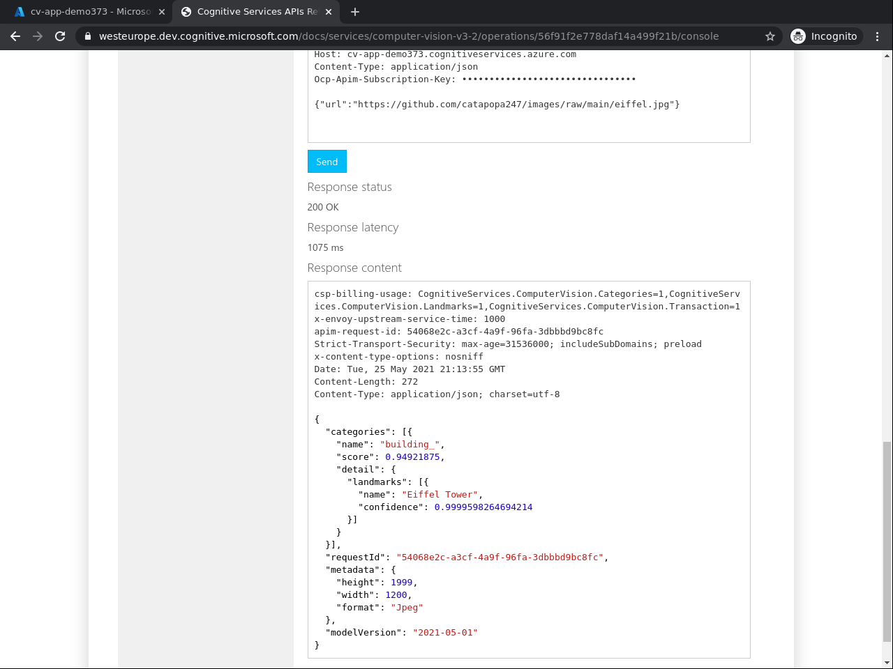Click the confidence value 0.9999598264694214
Viewport: 893px width, 669px height.
(483, 507)
